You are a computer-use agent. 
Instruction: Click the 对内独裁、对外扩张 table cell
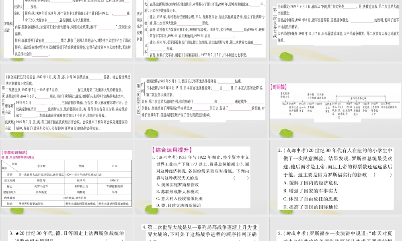click(x=75, y=198)
